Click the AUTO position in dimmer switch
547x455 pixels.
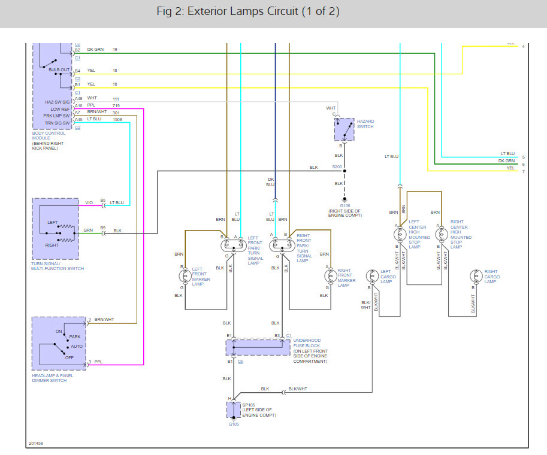click(77, 347)
